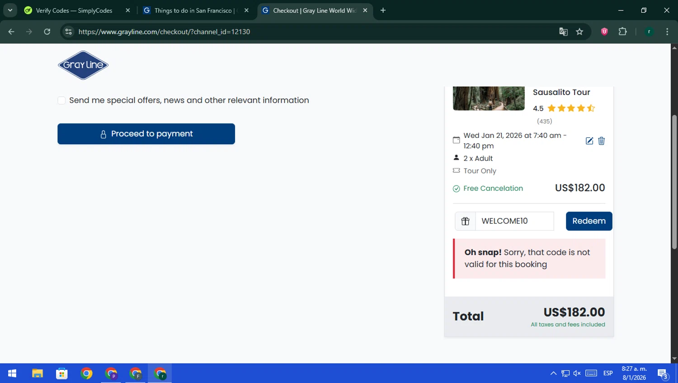
Task: Click the US$182.00 total amount
Action: (x=574, y=312)
